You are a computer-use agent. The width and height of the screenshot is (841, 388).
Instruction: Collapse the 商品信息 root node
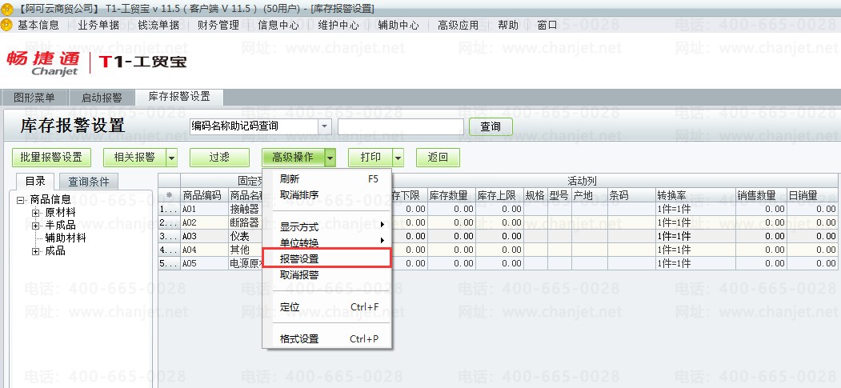tap(21, 200)
